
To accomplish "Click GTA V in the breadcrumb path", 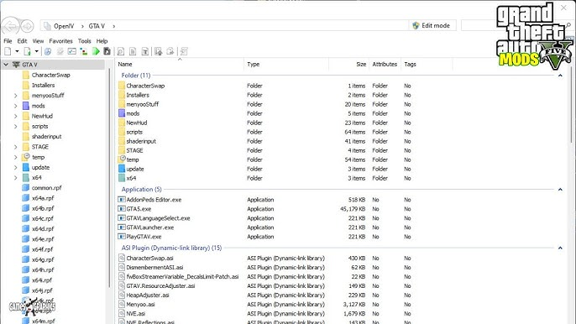I will 97,26.
